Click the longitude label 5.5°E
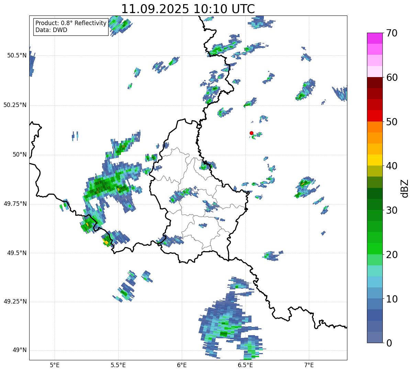This screenshot has width=413, height=372. click(x=118, y=365)
